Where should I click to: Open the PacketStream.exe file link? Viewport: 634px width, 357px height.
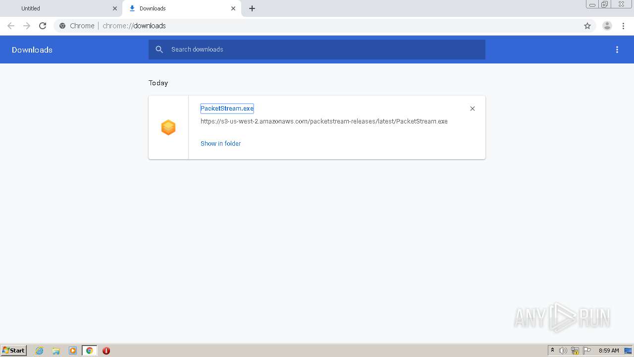tap(227, 109)
